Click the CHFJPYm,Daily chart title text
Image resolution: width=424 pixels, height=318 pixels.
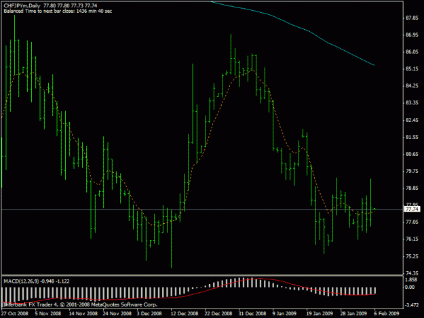pyautogui.click(x=22, y=5)
